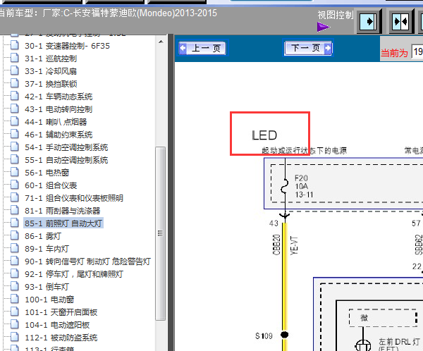
Task: Click document icon beside 86-1 雾灯
Action: click(15, 235)
